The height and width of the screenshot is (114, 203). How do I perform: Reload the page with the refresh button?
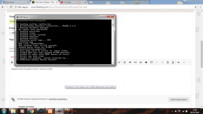11,7
